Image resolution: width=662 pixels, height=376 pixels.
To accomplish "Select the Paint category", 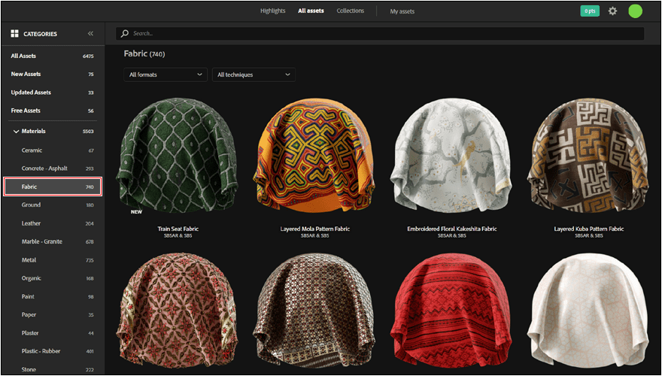I will click(x=53, y=297).
